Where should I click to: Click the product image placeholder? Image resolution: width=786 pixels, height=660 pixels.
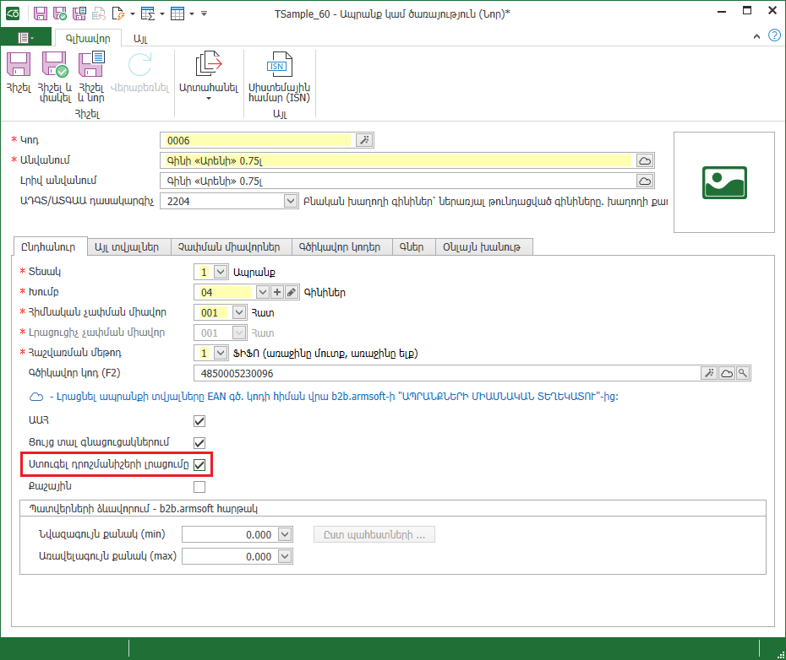pos(723,181)
